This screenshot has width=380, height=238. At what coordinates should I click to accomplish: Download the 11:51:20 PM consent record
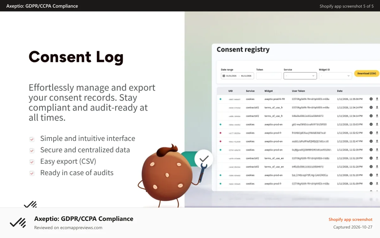pos(377,175)
